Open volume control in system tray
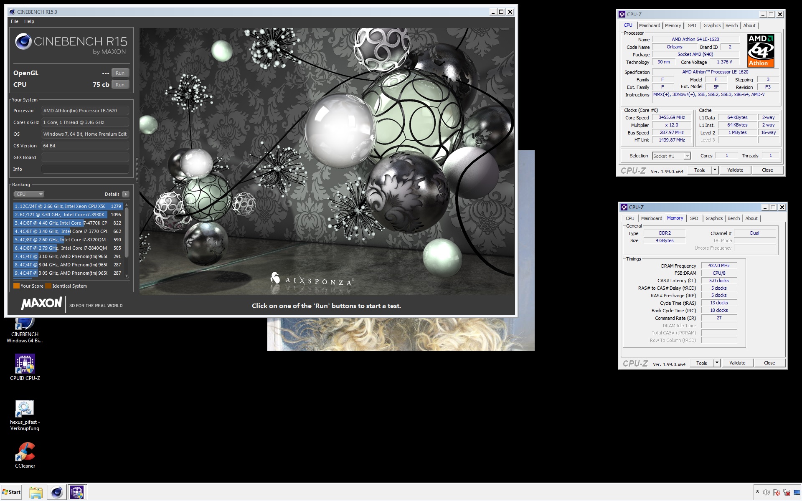 (x=766, y=492)
